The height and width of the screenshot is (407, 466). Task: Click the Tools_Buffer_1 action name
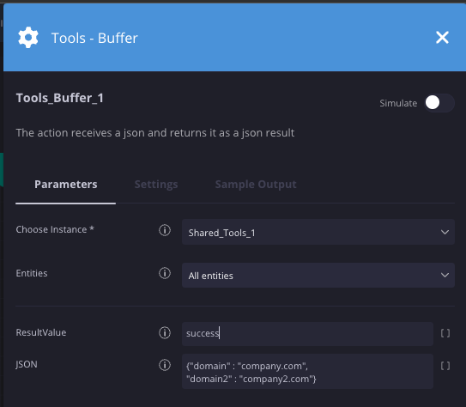60,98
